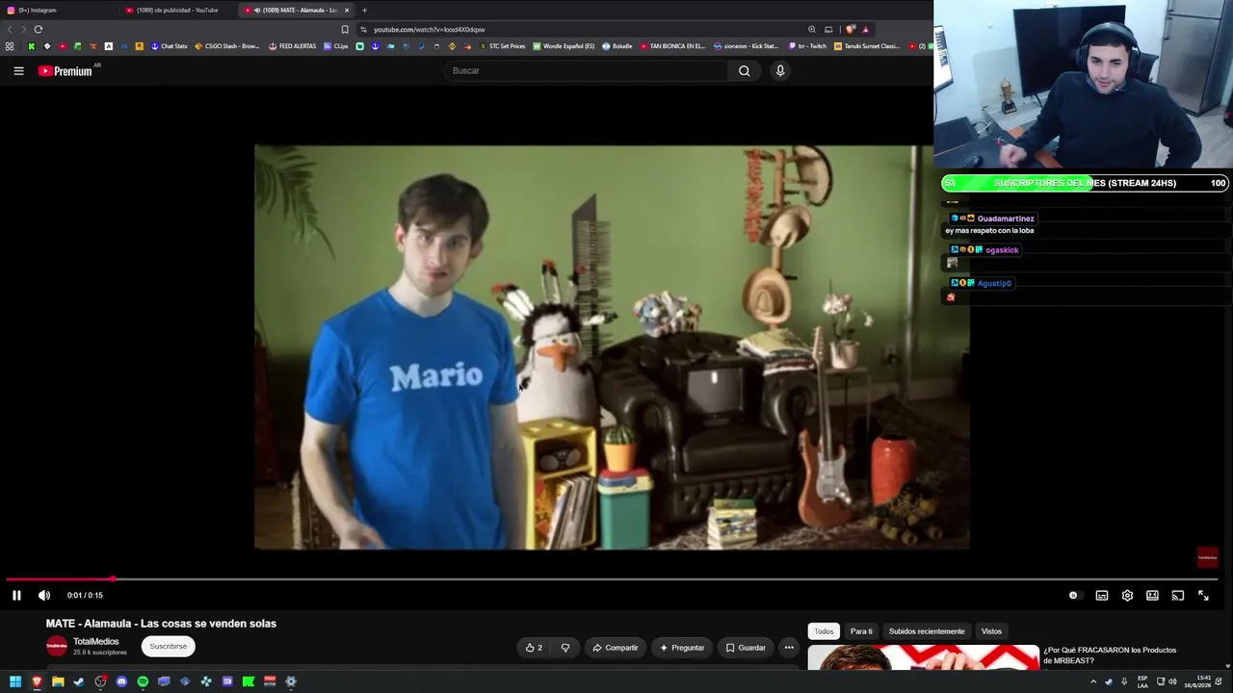1233x693 pixels.
Task: Open the Chat Stats bookmark
Action: point(169,46)
